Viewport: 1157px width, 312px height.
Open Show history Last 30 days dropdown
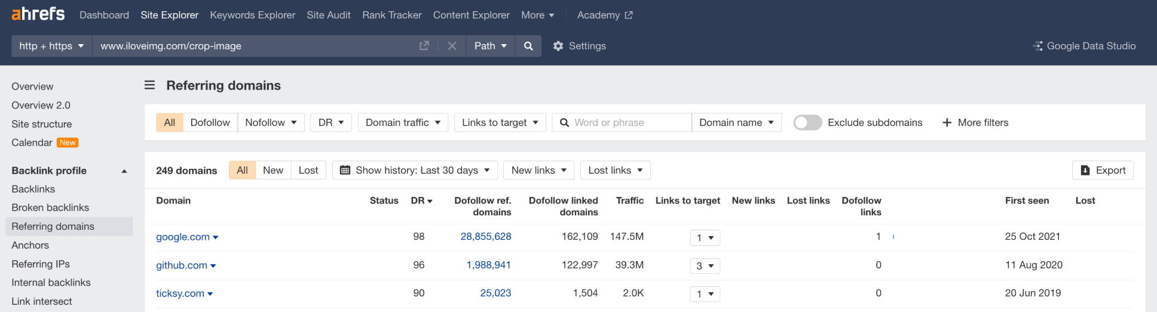click(x=415, y=170)
